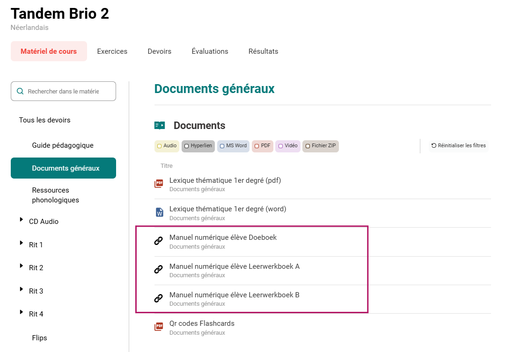Click the CD Audio label in sidebar
The image size is (506, 352).
coord(44,222)
